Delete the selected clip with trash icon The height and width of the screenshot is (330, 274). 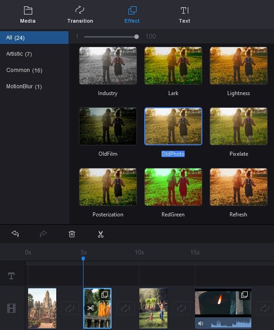tap(72, 234)
